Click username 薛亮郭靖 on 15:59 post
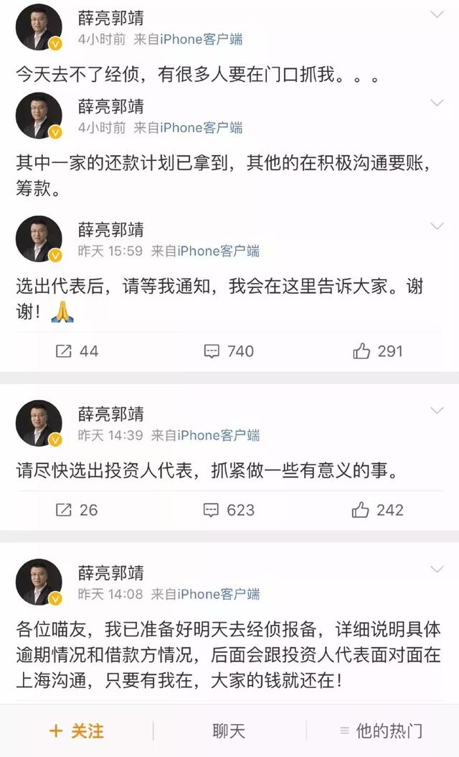The height and width of the screenshot is (757, 459). point(111,229)
